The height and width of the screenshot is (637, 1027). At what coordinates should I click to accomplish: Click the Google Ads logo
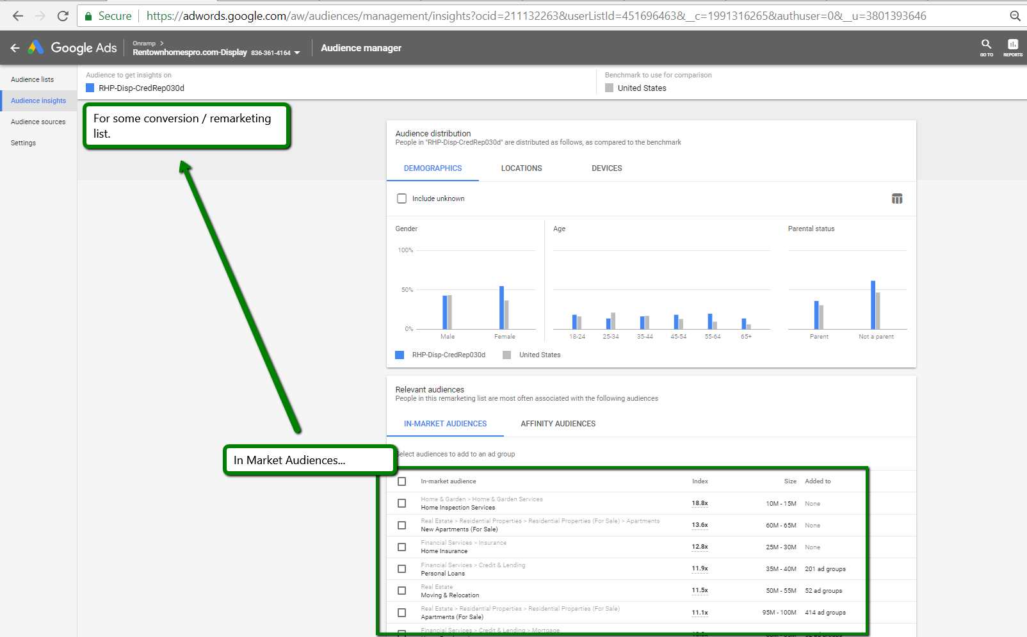(35, 47)
